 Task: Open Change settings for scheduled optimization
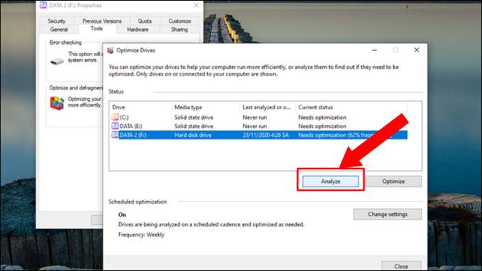point(387,214)
